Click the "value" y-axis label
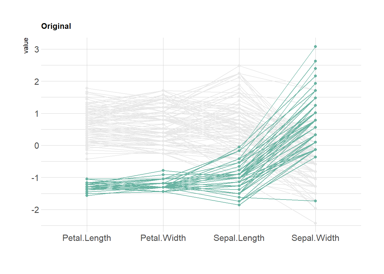 pos(26,46)
